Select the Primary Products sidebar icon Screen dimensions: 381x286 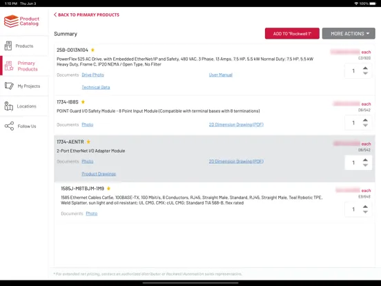(x=9, y=66)
